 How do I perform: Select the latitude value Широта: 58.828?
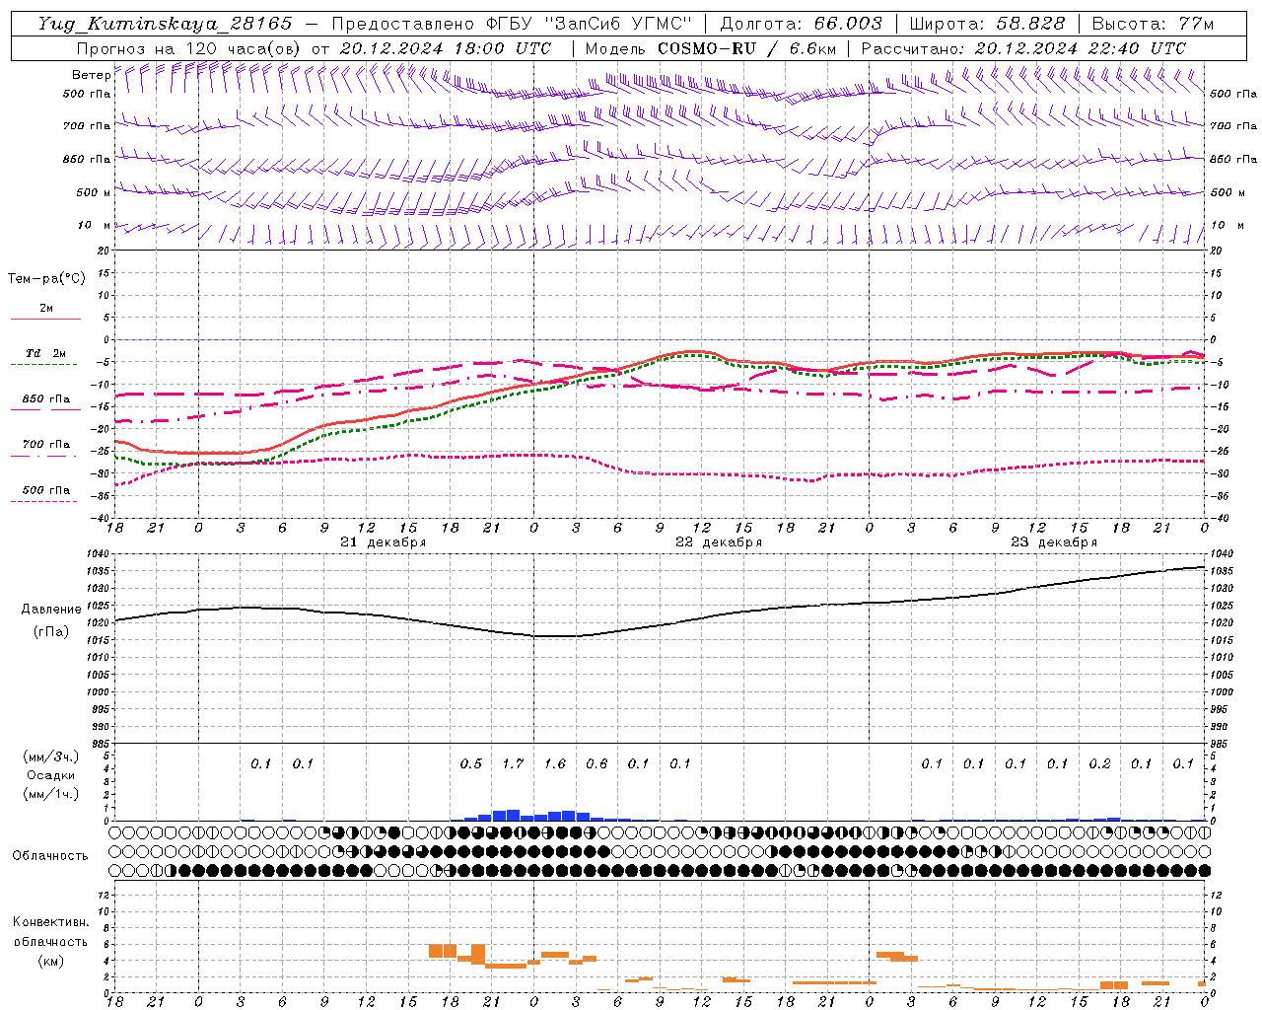[x=987, y=24]
